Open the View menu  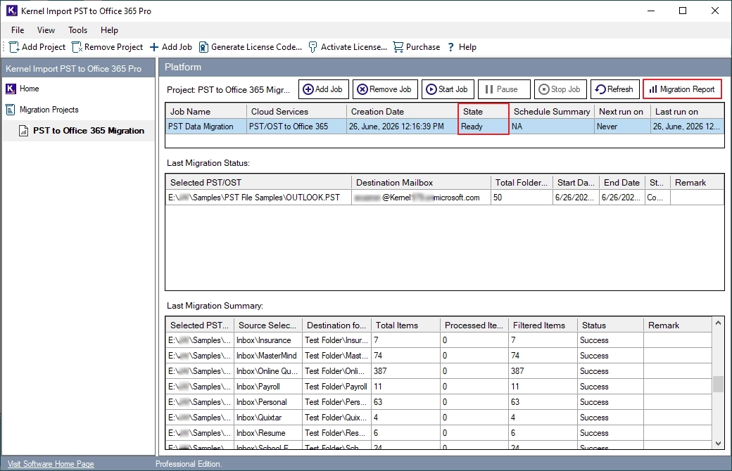pos(46,30)
